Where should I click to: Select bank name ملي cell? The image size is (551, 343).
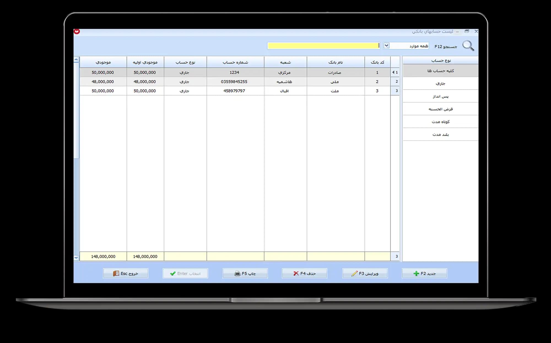coord(336,82)
